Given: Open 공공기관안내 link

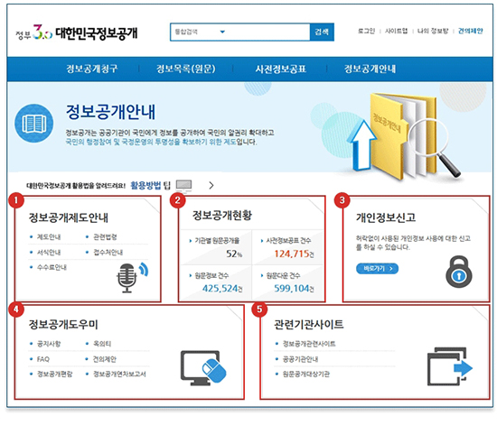Looking at the screenshot, I should [300, 359].
